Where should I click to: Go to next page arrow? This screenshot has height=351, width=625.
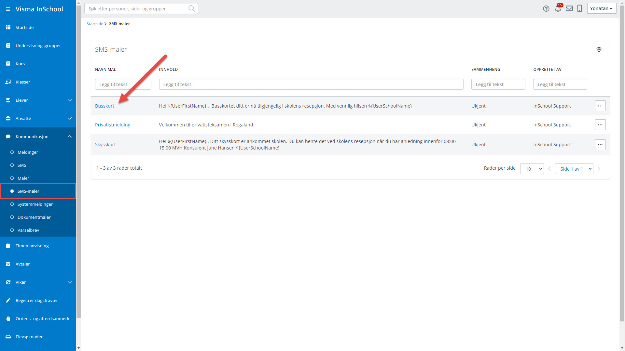point(599,169)
